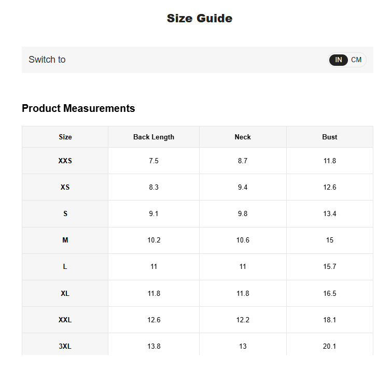This screenshot has width=392, height=371.
Task: Select the IN unit option
Action: tap(338, 60)
